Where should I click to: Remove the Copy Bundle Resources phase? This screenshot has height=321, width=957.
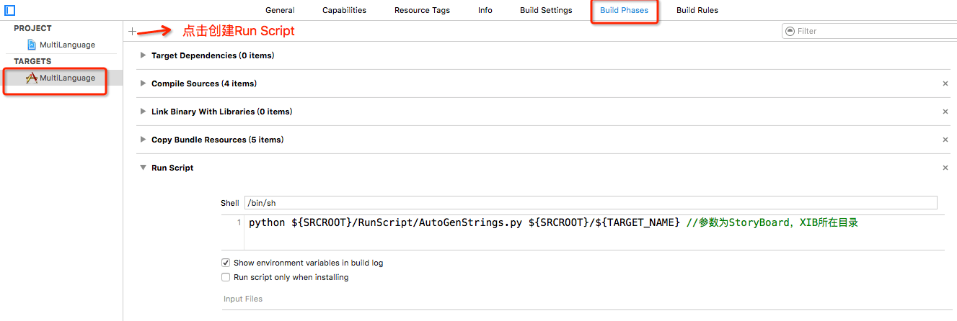click(x=945, y=140)
